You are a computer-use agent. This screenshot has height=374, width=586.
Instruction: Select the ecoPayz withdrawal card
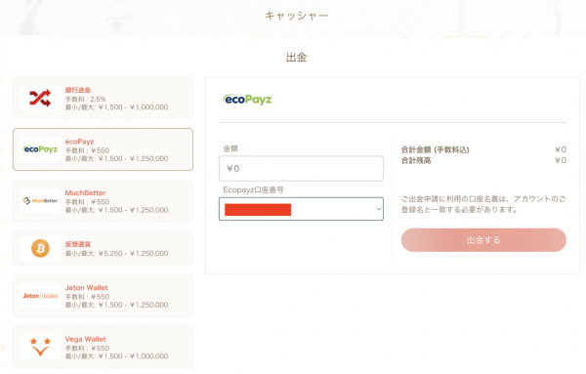click(x=104, y=149)
